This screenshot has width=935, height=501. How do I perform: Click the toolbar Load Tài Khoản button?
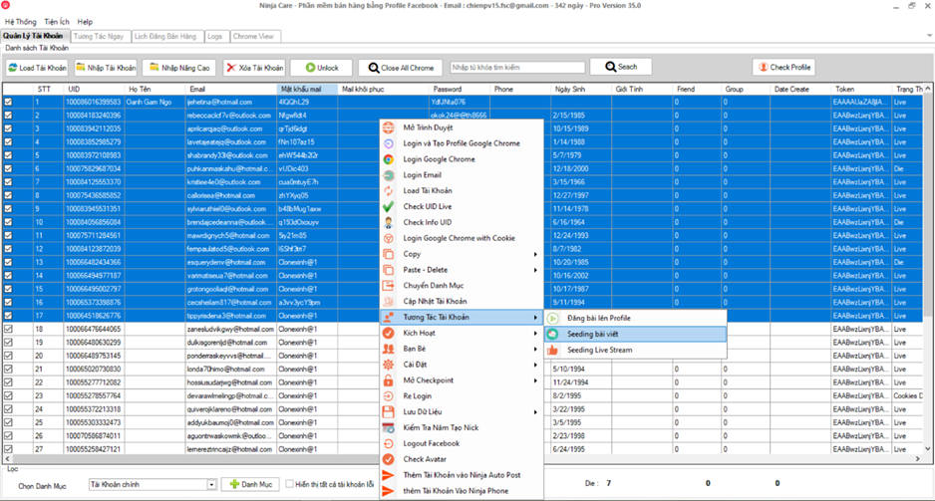click(x=37, y=68)
